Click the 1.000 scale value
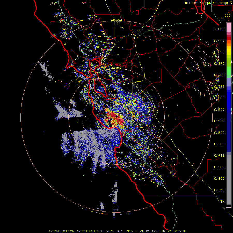Screen dimensions: 233x233 (219, 29)
